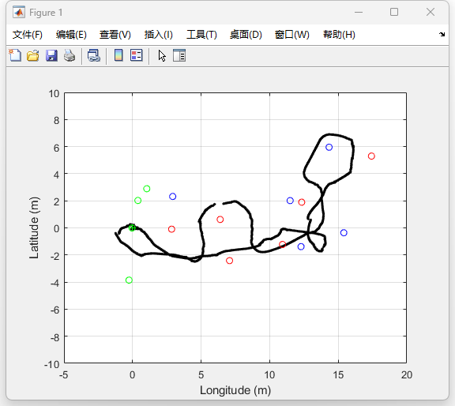This screenshot has height=406, width=455.
Task: Save the figure with the floppy disk icon
Action: [x=51, y=55]
